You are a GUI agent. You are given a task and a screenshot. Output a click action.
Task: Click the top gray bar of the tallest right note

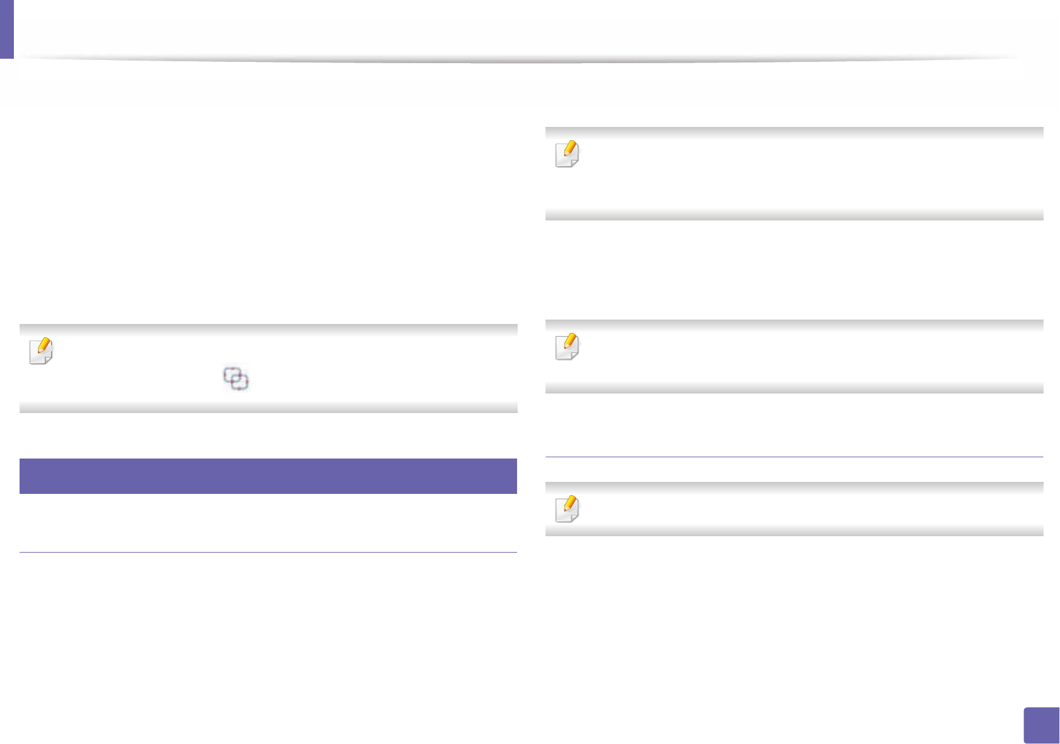(794, 132)
